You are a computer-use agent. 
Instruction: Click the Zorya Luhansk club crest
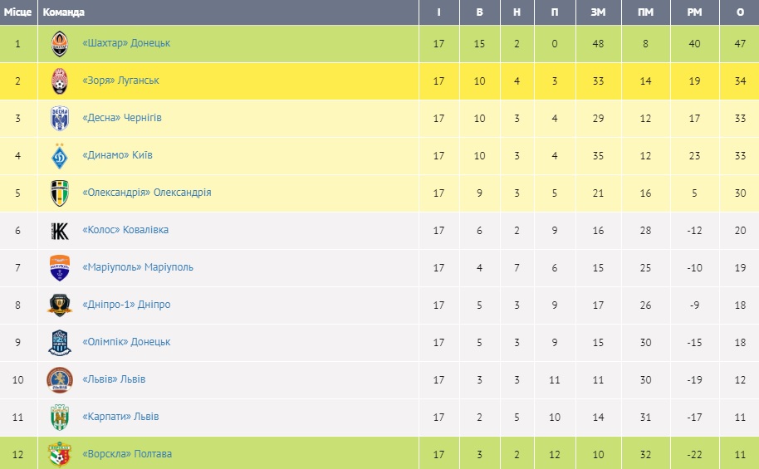(60, 81)
